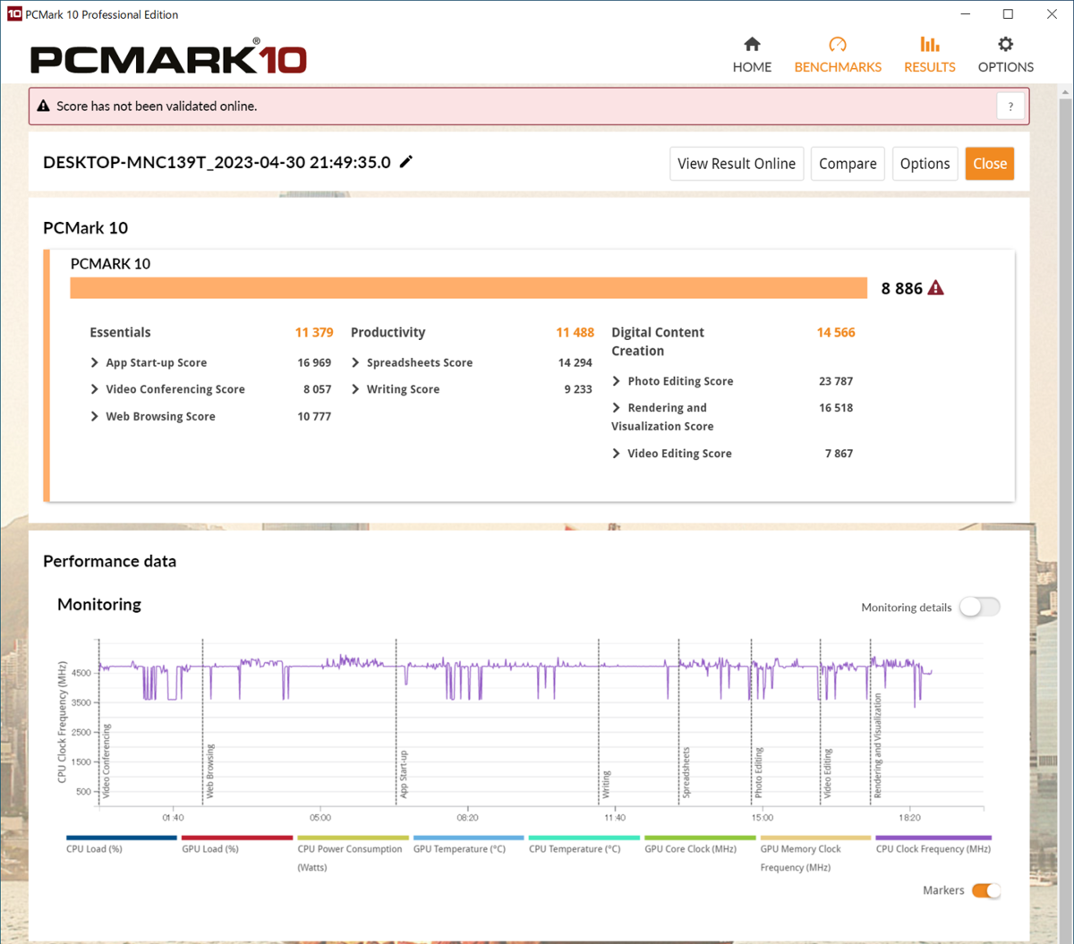The width and height of the screenshot is (1074, 944).
Task: Click the Productivity score 11 488
Action: [575, 332]
